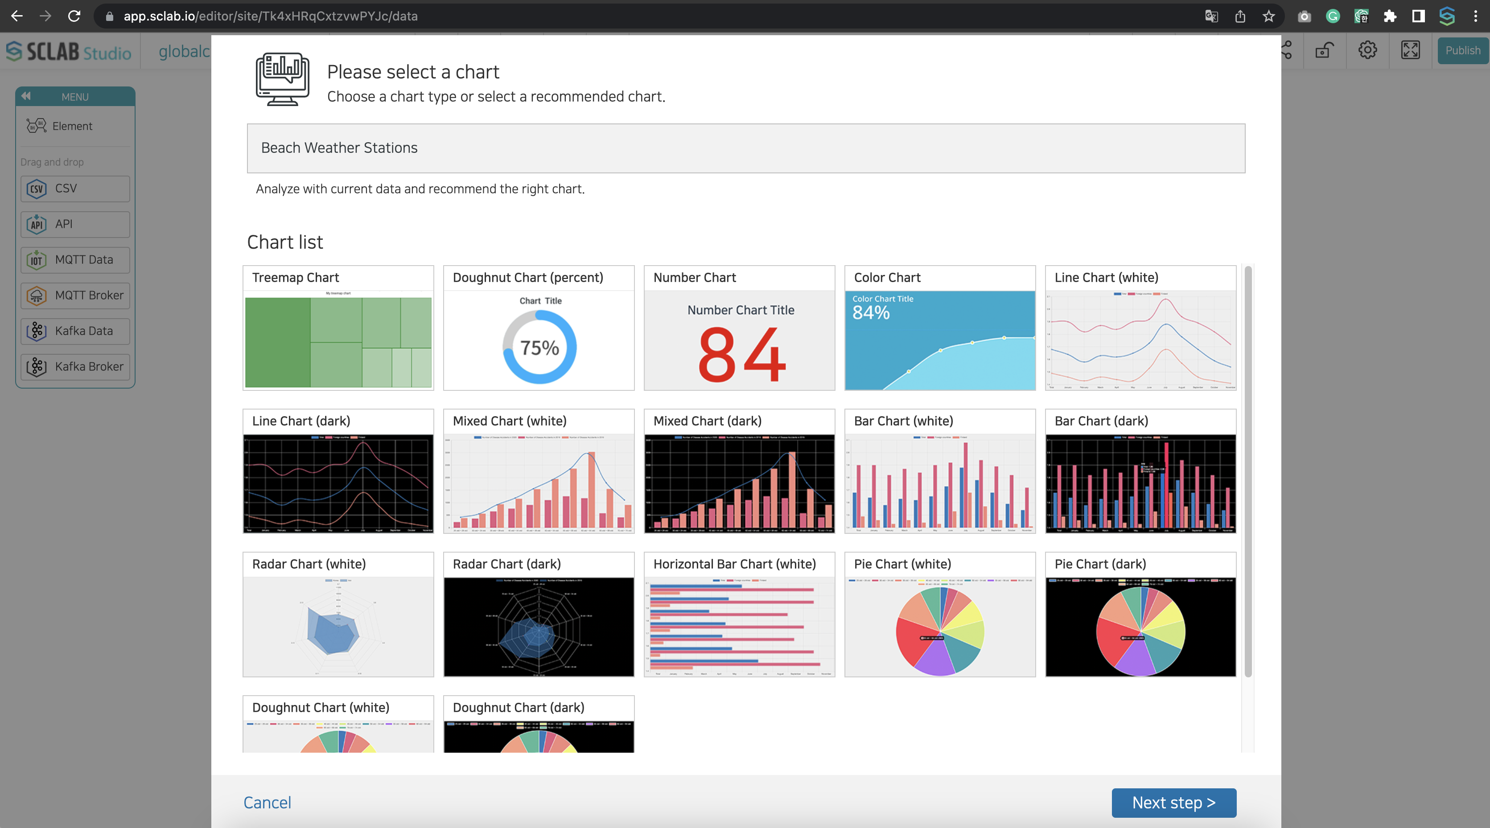
Task: Select the API data source icon
Action: tap(37, 223)
